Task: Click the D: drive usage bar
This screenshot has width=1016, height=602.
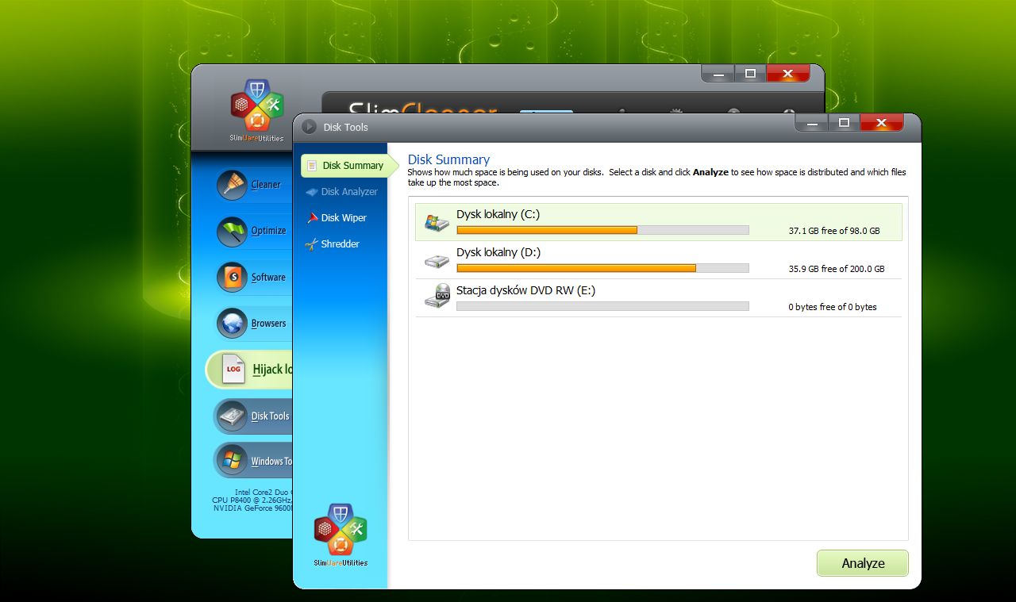Action: (602, 268)
